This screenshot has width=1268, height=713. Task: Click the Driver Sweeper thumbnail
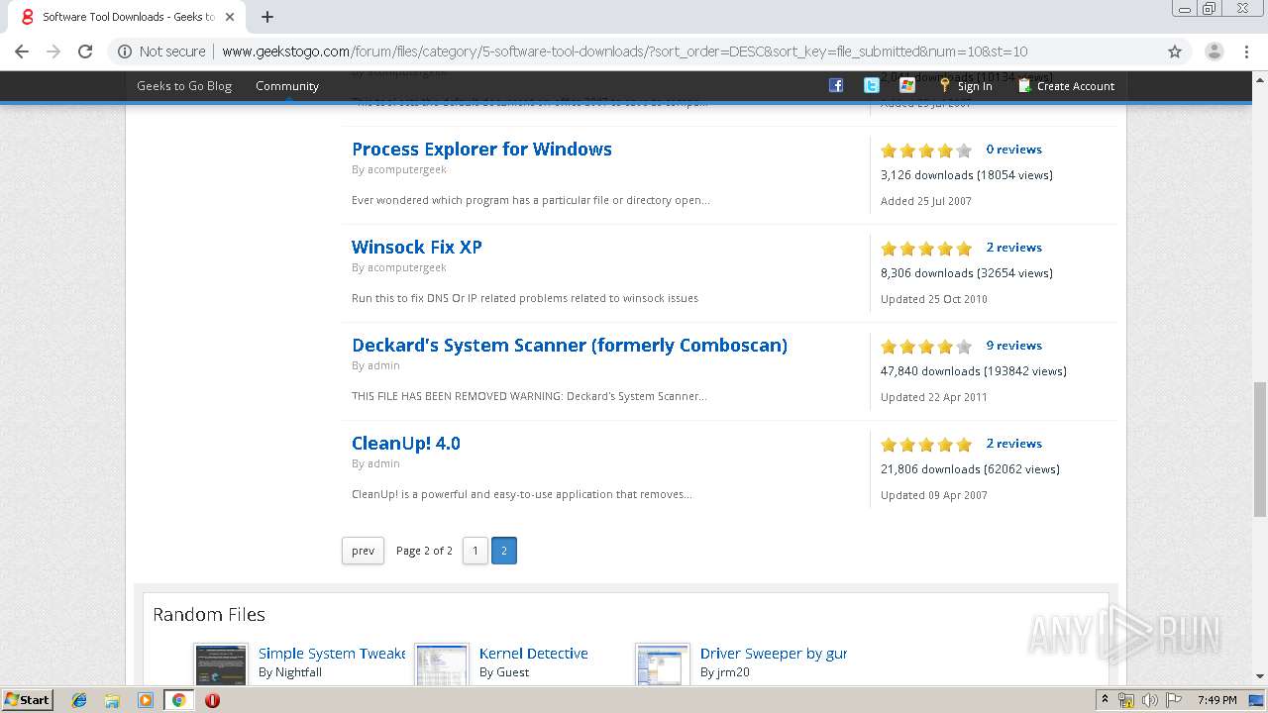coord(662,664)
